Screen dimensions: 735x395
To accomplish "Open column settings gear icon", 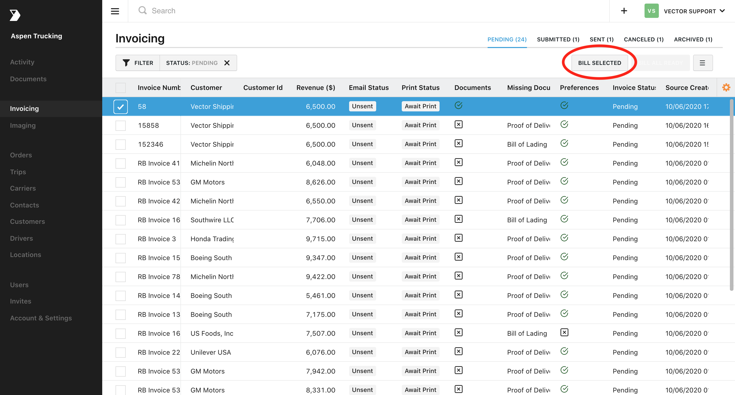I will coord(726,88).
